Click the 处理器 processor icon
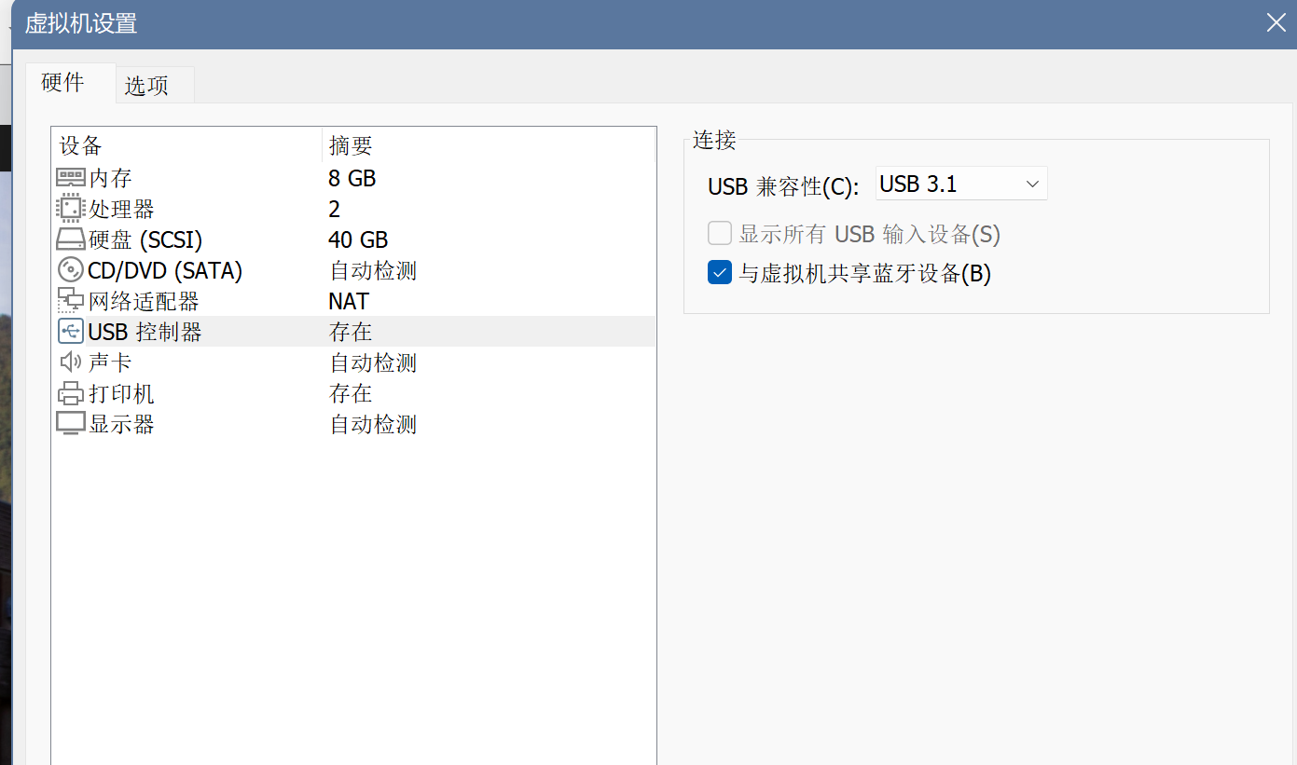Viewport: 1297px width, 765px height. point(70,208)
